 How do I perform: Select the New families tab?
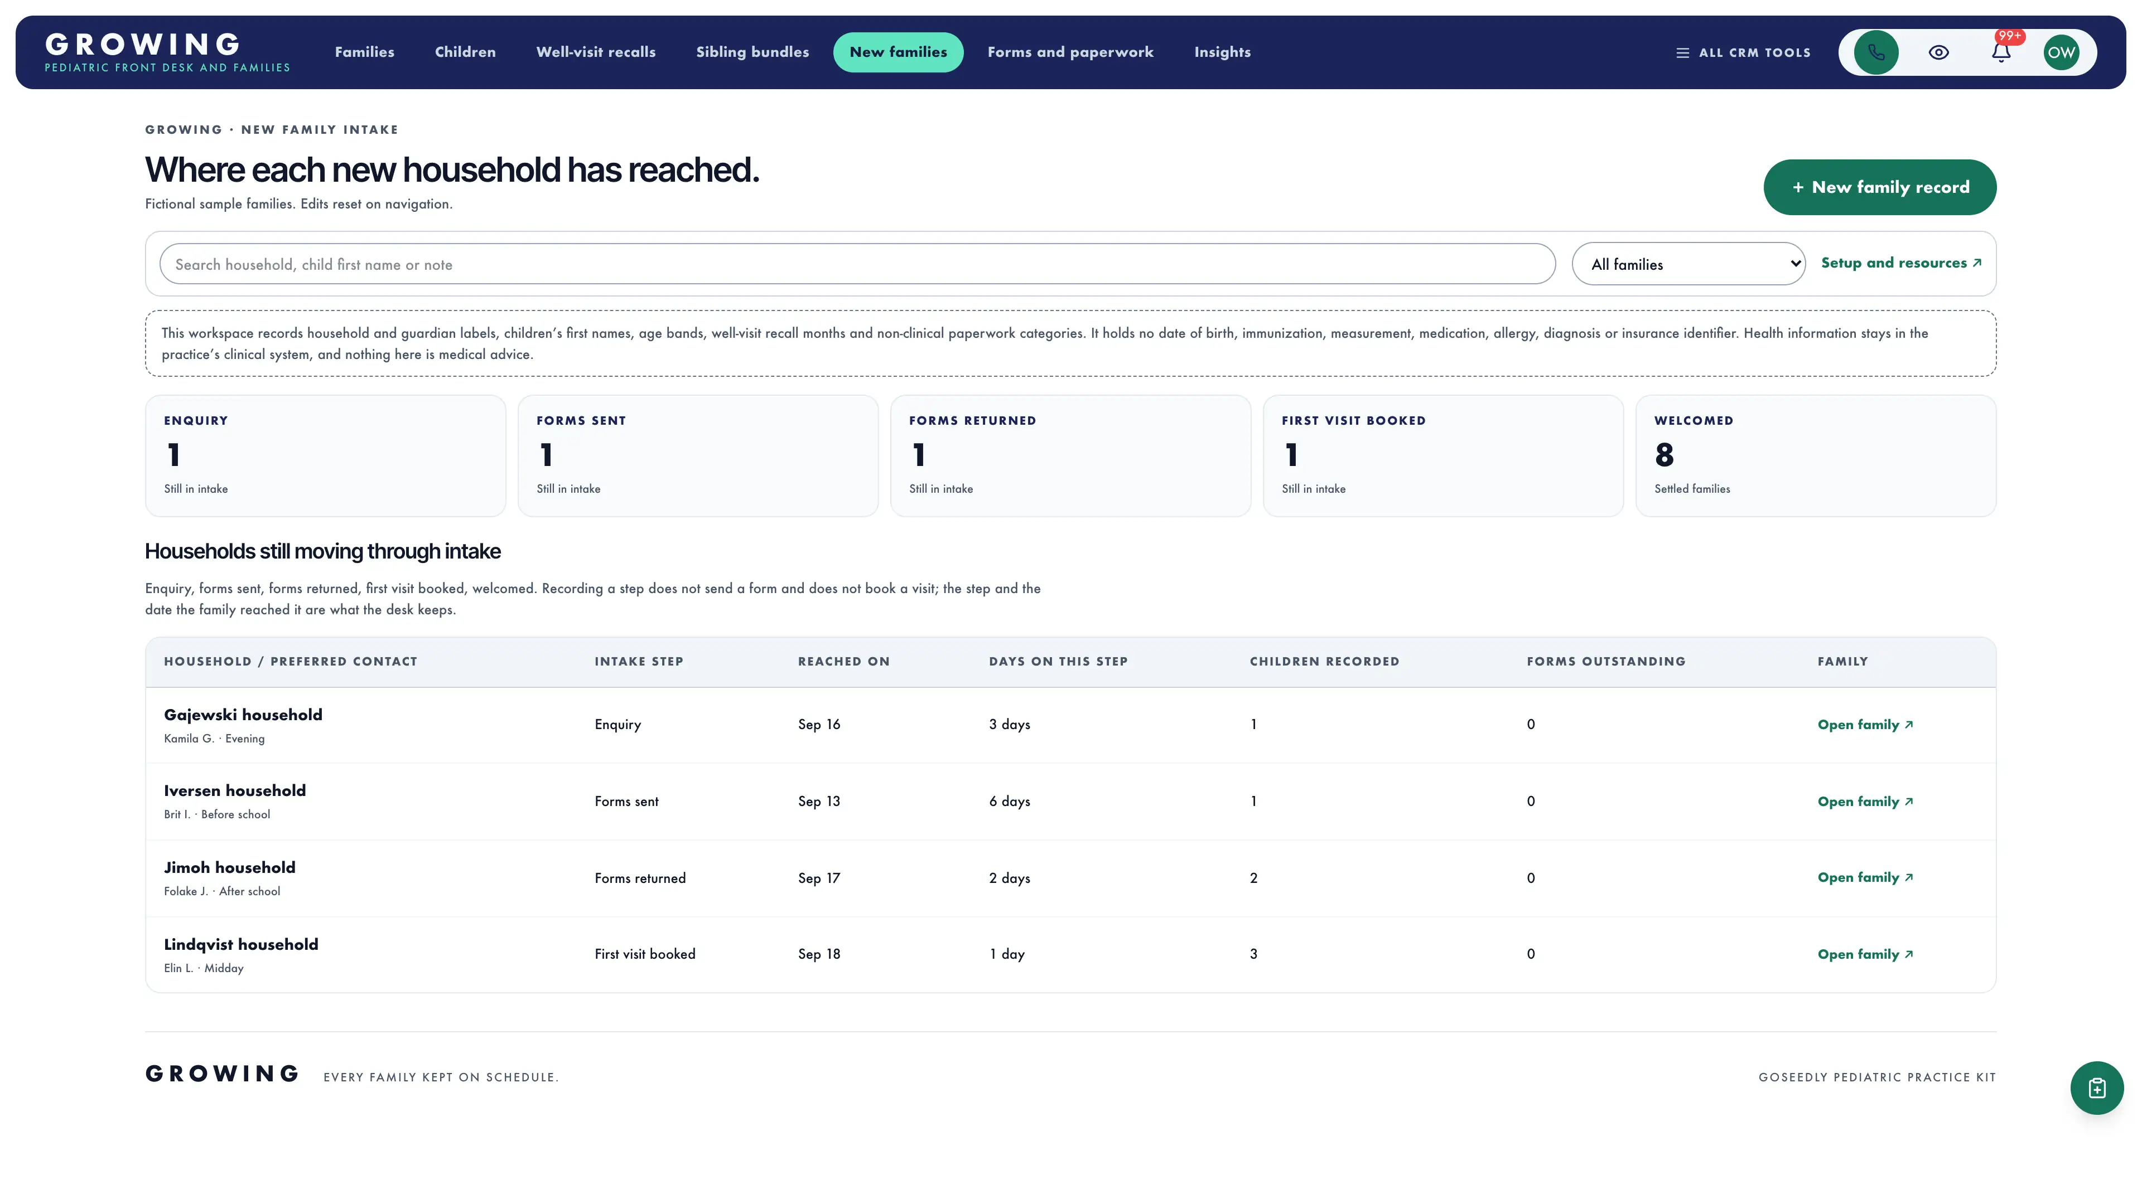pos(898,52)
